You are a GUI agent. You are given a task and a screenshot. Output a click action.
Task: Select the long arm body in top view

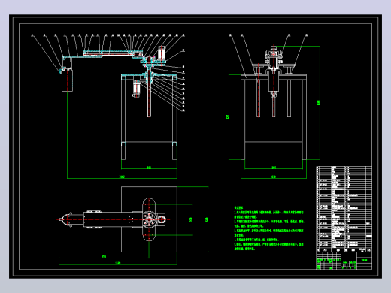[113, 219]
